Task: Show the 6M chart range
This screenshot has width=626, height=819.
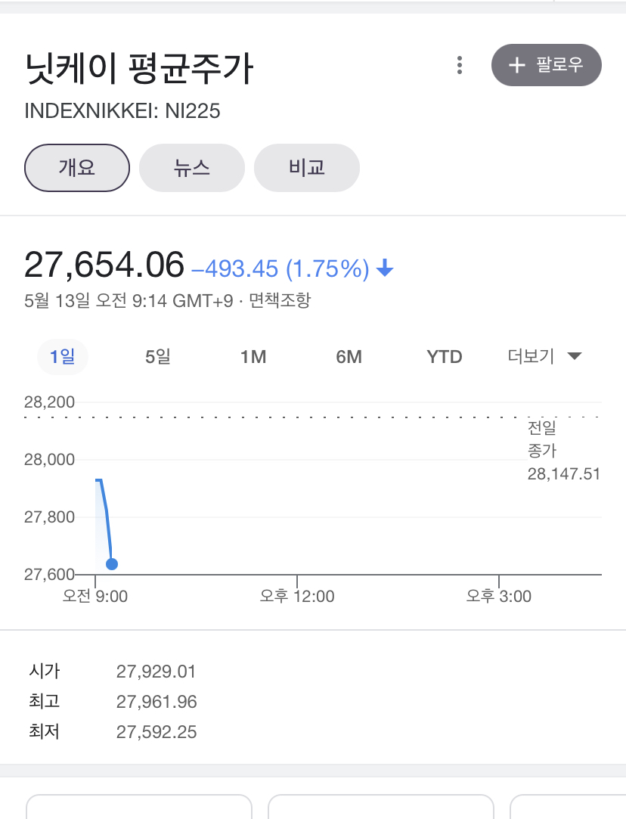Action: pyautogui.click(x=349, y=357)
